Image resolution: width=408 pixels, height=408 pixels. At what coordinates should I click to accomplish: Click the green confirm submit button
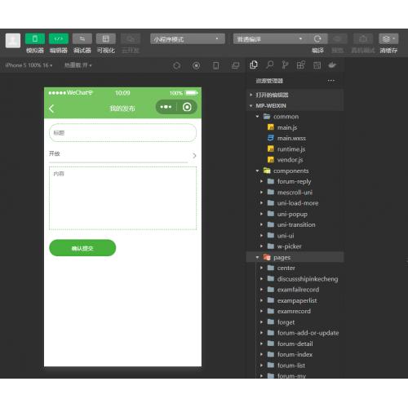[x=82, y=248]
